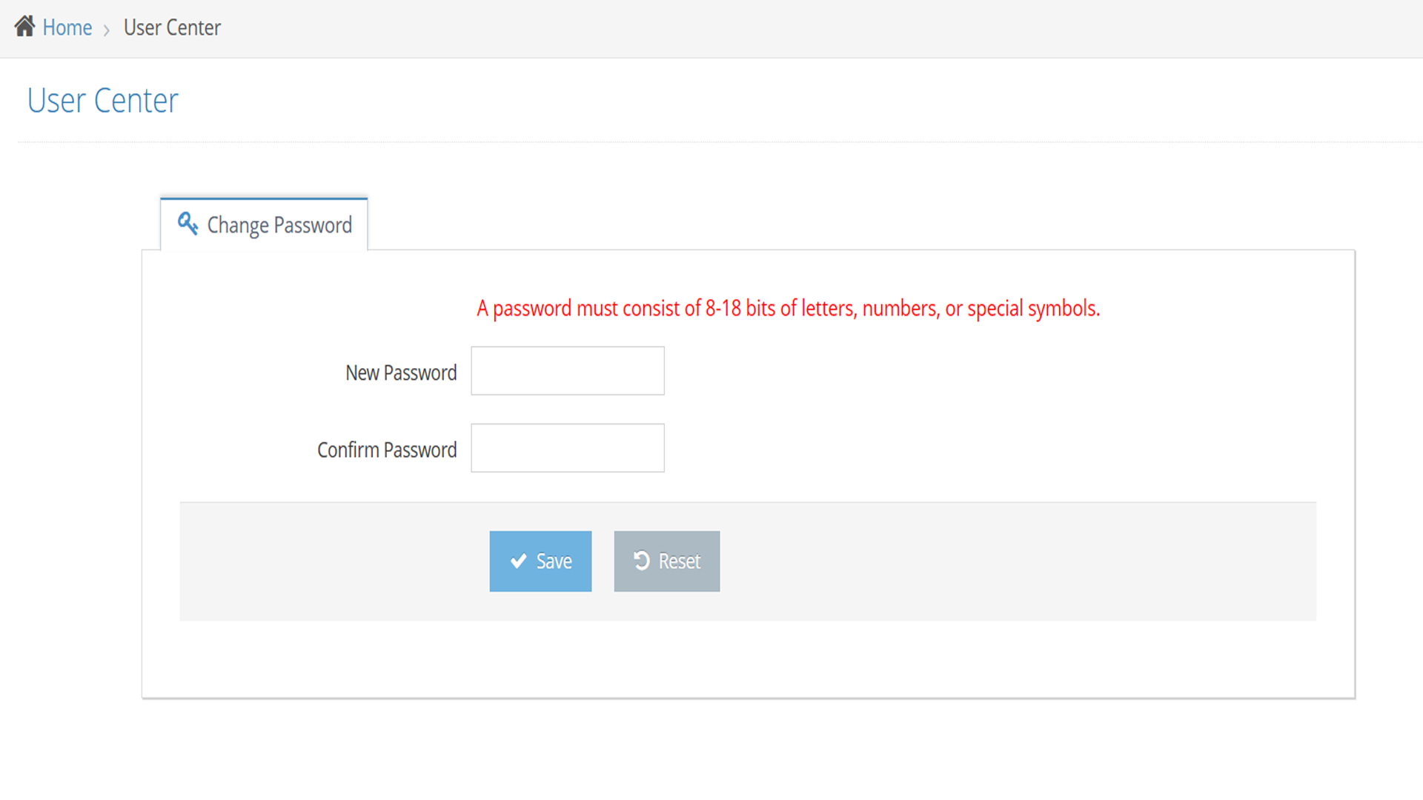Click the New Password label
1423x800 pixels.
[x=401, y=373]
